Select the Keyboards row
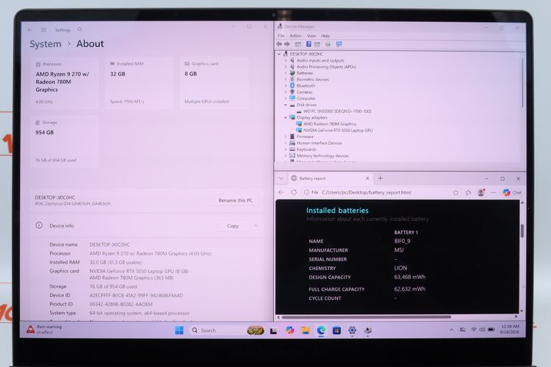Screen dimensions: 551x367 pos(303,149)
